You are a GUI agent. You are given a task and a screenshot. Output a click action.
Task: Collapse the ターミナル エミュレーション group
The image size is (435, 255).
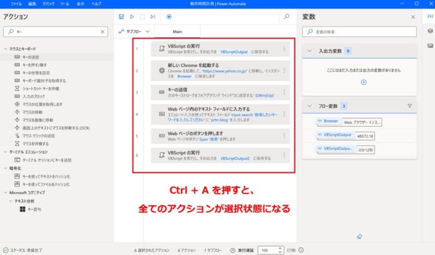pos(5,152)
